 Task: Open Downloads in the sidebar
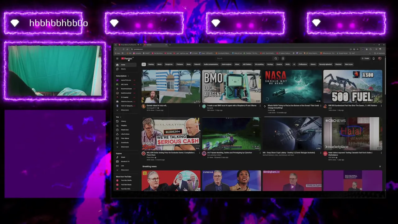[126, 142]
